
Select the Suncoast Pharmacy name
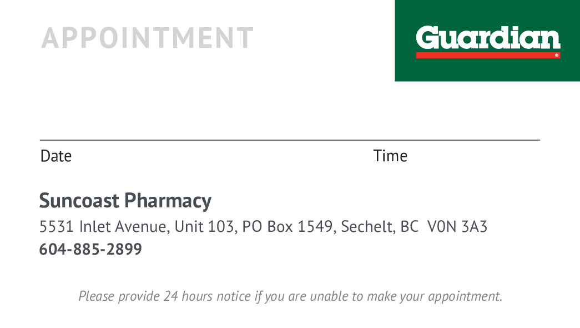tap(125, 200)
